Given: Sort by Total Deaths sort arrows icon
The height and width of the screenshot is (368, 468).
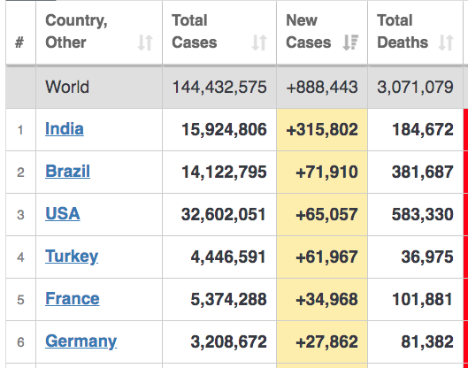Looking at the screenshot, I should coord(446,42).
